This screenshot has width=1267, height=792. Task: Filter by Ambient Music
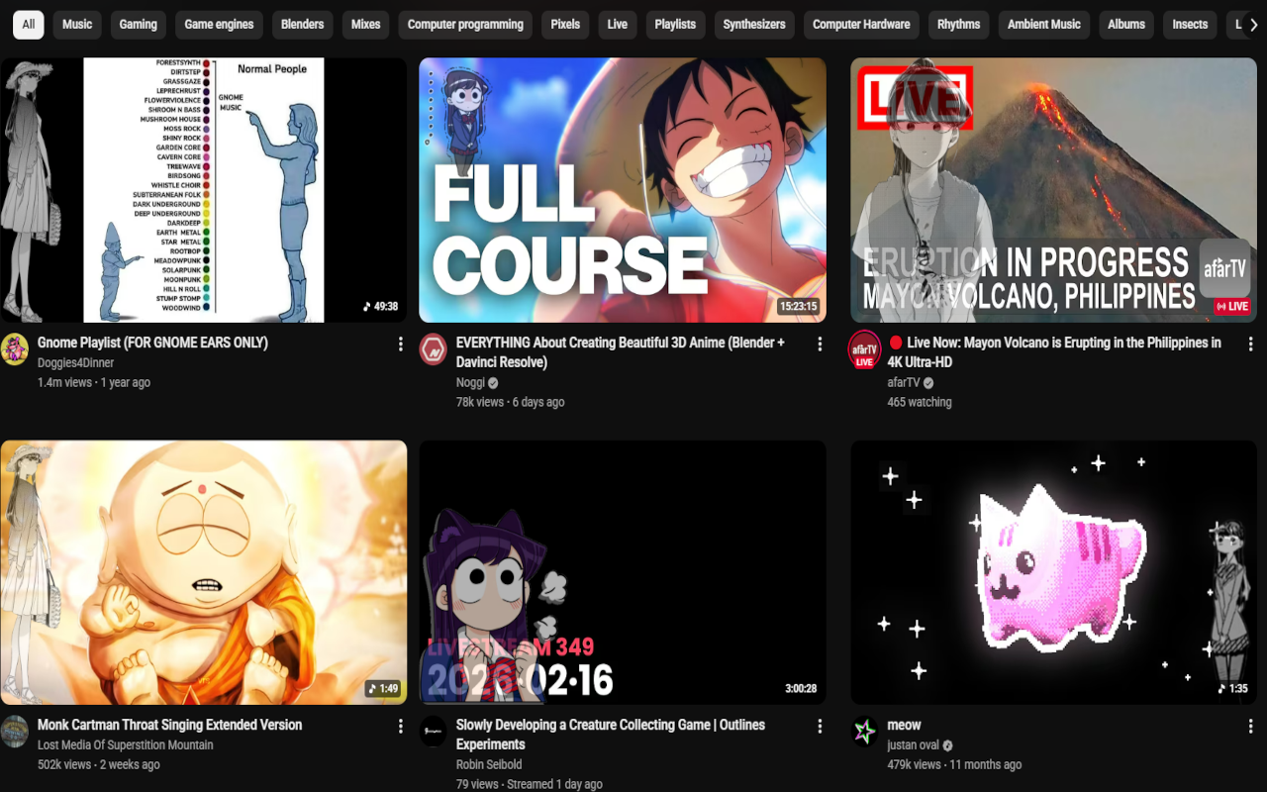click(1044, 25)
